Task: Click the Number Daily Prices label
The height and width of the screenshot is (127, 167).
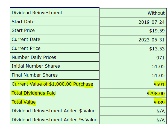Action: click(x=34, y=57)
